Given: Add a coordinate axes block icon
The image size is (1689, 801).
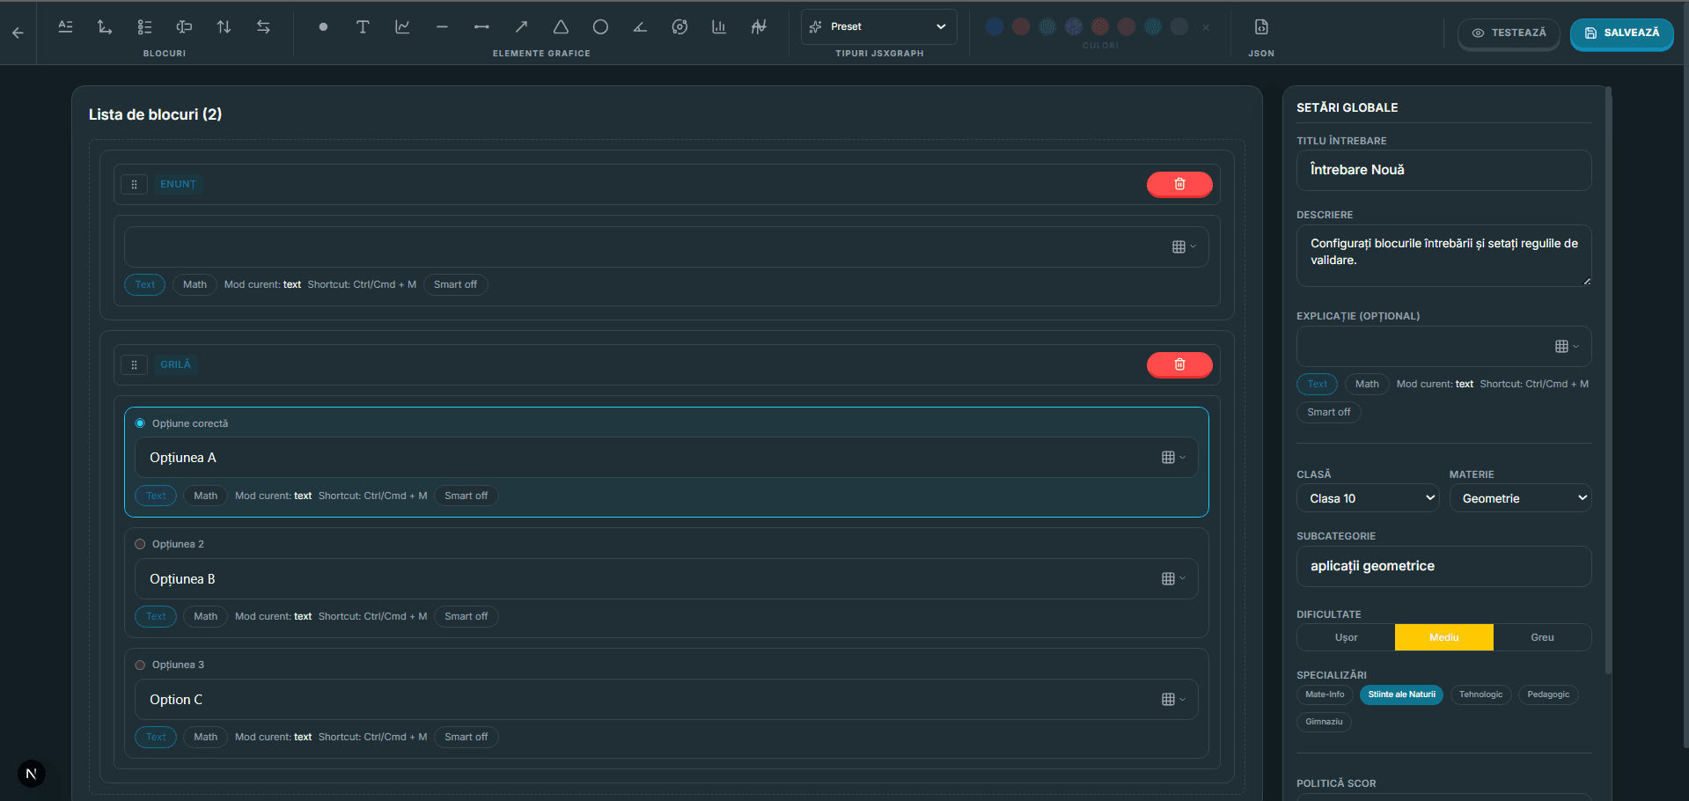Looking at the screenshot, I should 105,27.
